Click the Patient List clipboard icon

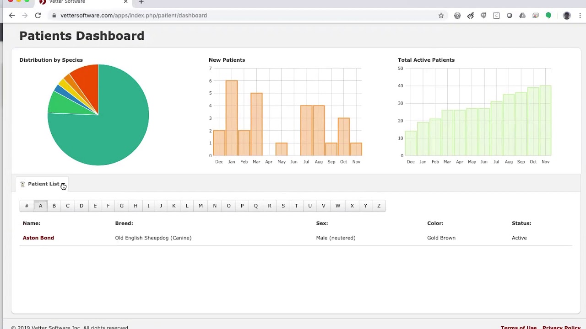coord(22,184)
